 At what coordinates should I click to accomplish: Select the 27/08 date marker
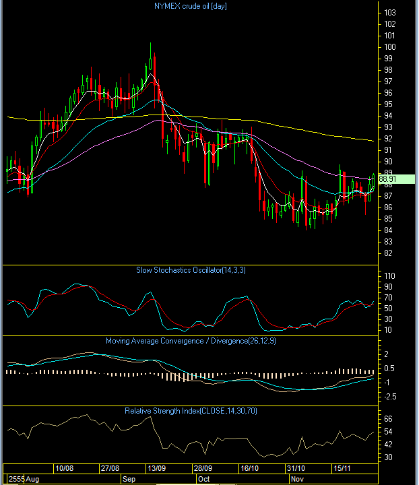click(x=110, y=468)
